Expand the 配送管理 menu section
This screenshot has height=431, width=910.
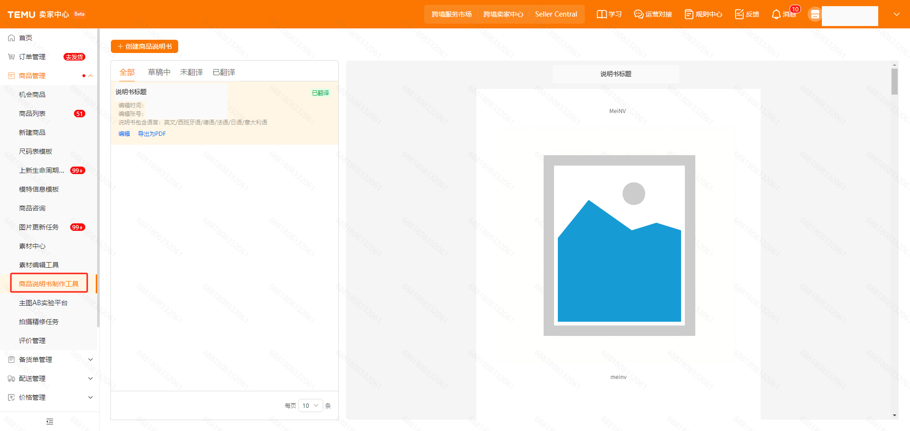pyautogui.click(x=91, y=378)
